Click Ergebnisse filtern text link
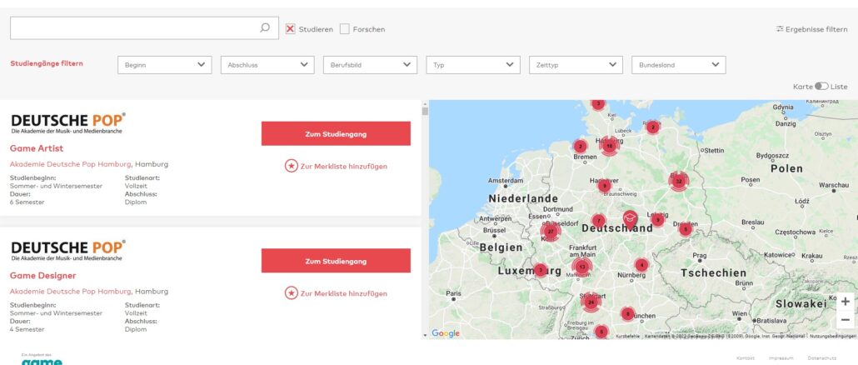The width and height of the screenshot is (858, 365). click(816, 29)
